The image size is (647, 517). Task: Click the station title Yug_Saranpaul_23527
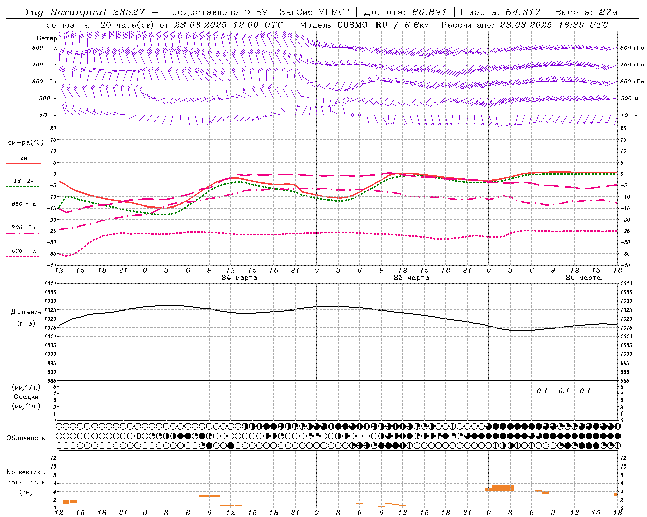[x=84, y=12]
